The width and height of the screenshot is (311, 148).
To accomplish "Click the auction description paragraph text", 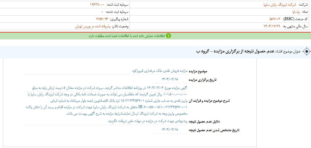I will [x=107, y=101].
